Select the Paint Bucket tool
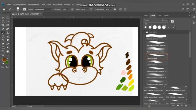 [3, 40]
